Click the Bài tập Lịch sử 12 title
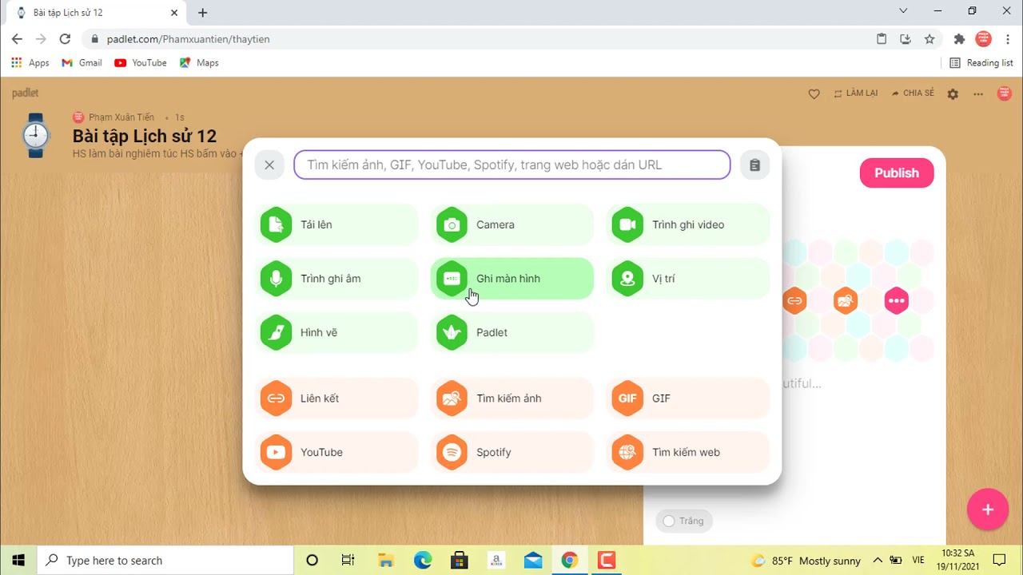This screenshot has height=575, width=1023. coord(145,137)
